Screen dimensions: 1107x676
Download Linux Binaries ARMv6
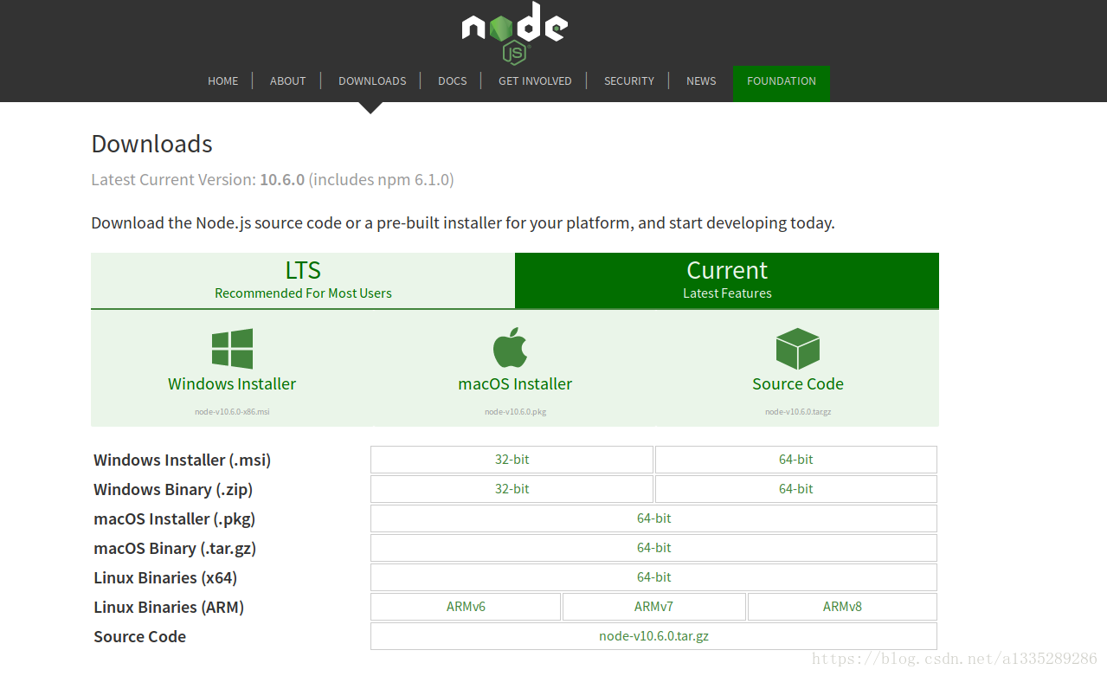tap(466, 607)
